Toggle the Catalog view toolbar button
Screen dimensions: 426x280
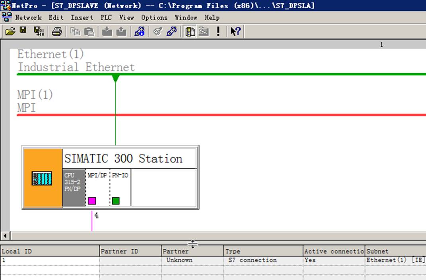click(190, 31)
